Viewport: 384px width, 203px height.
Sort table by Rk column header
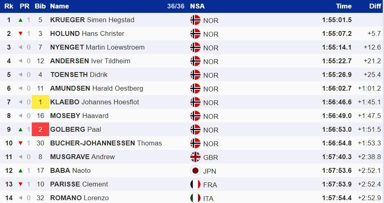click(x=9, y=6)
